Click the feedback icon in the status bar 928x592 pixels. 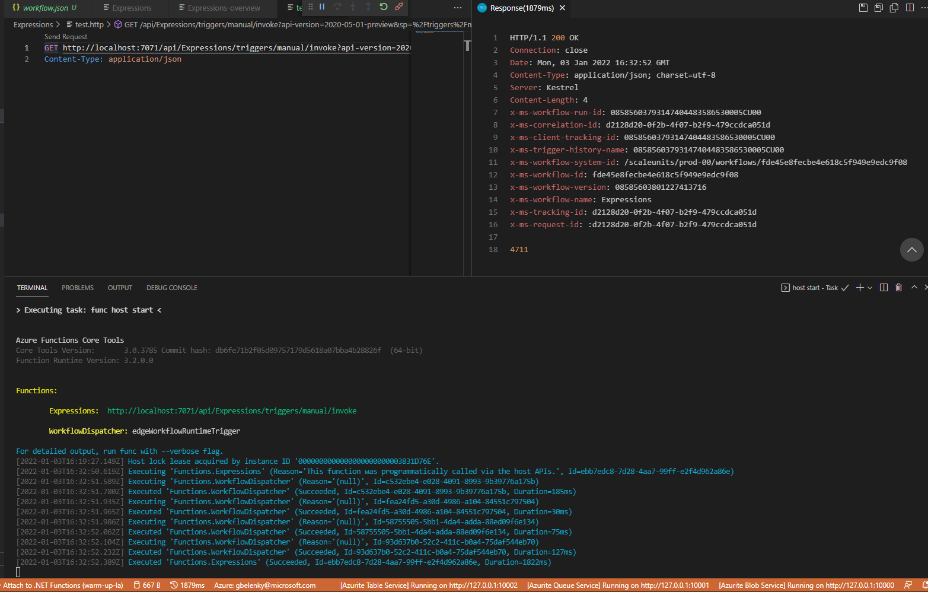(908, 585)
